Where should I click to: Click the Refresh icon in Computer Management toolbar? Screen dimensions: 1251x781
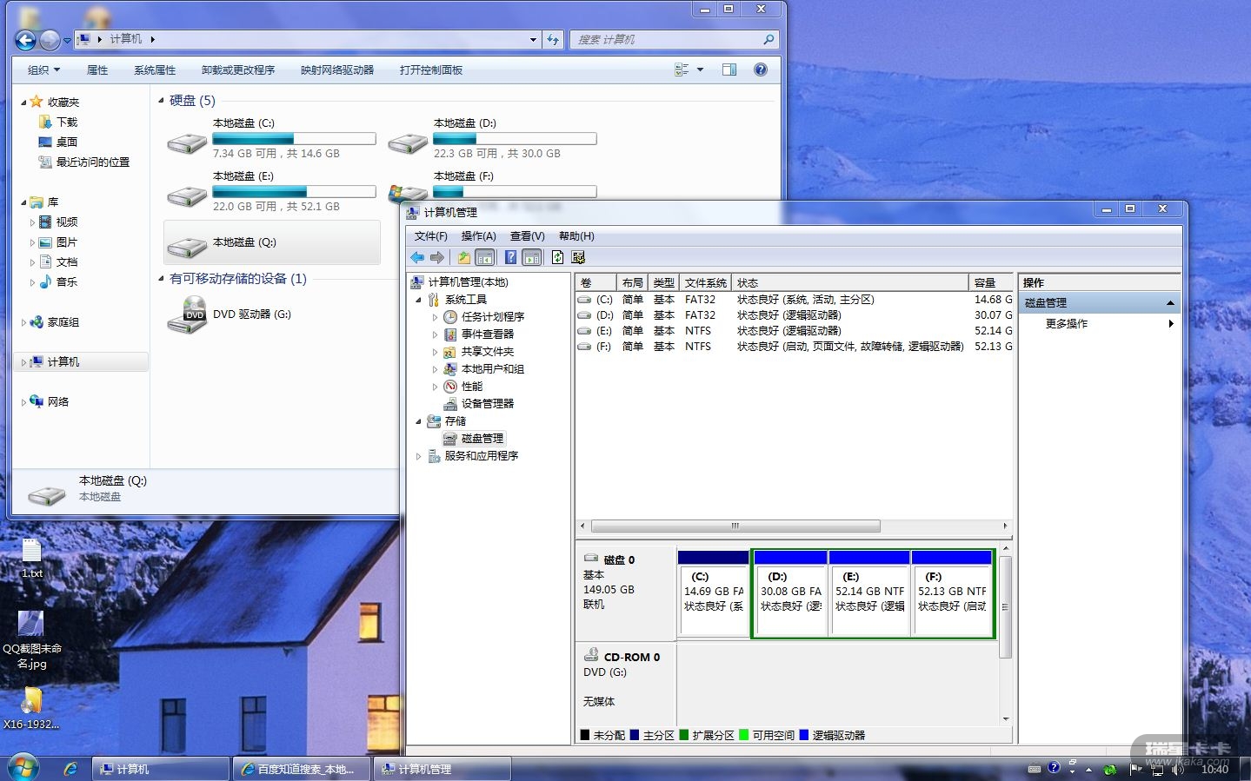557,257
